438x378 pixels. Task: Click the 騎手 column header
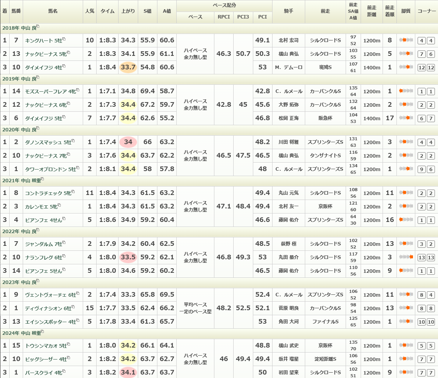[288, 12]
